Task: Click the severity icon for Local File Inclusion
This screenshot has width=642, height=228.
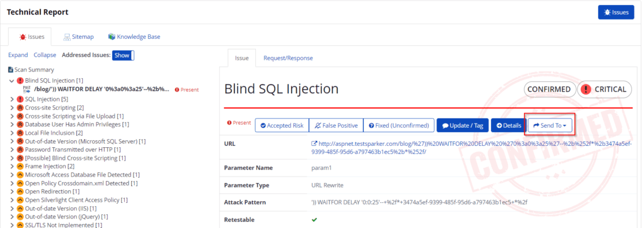Action: (20, 133)
